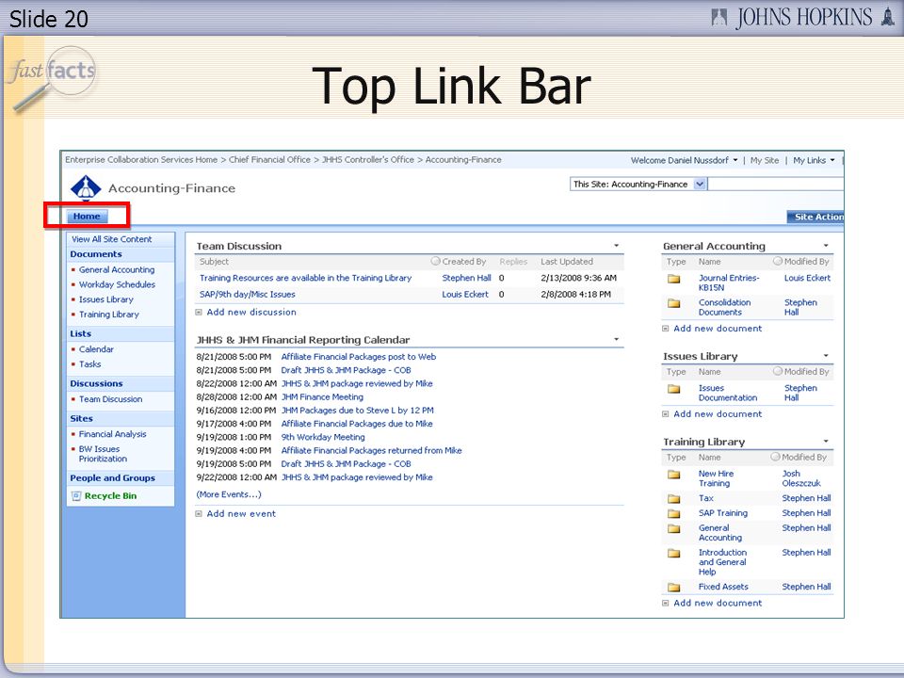Viewport: 904px width, 678px height.
Task: Click plus icon under General Accounting web part
Action: [x=666, y=329]
